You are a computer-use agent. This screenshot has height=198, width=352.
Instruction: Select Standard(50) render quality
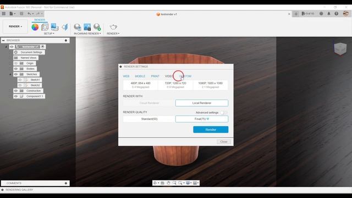pos(149,119)
